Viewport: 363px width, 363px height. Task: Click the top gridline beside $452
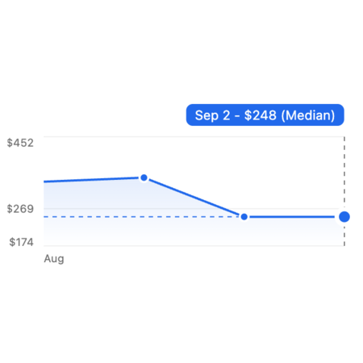point(194,136)
